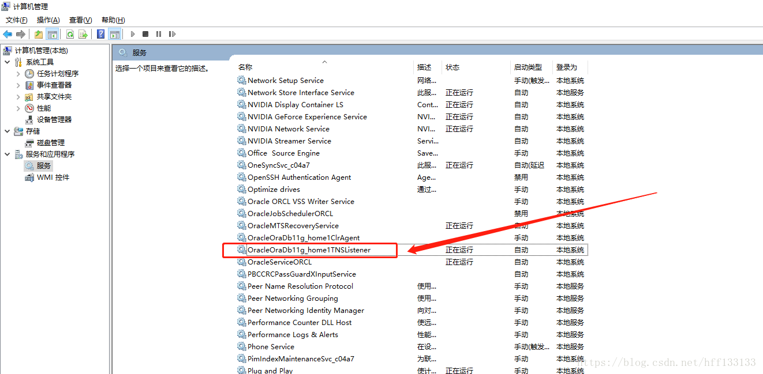Click gear icon of Office Source Engine
The image size is (763, 374).
(x=242, y=153)
